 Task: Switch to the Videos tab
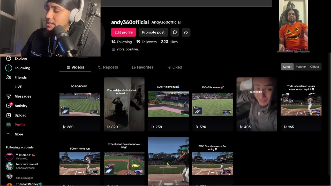[75, 67]
